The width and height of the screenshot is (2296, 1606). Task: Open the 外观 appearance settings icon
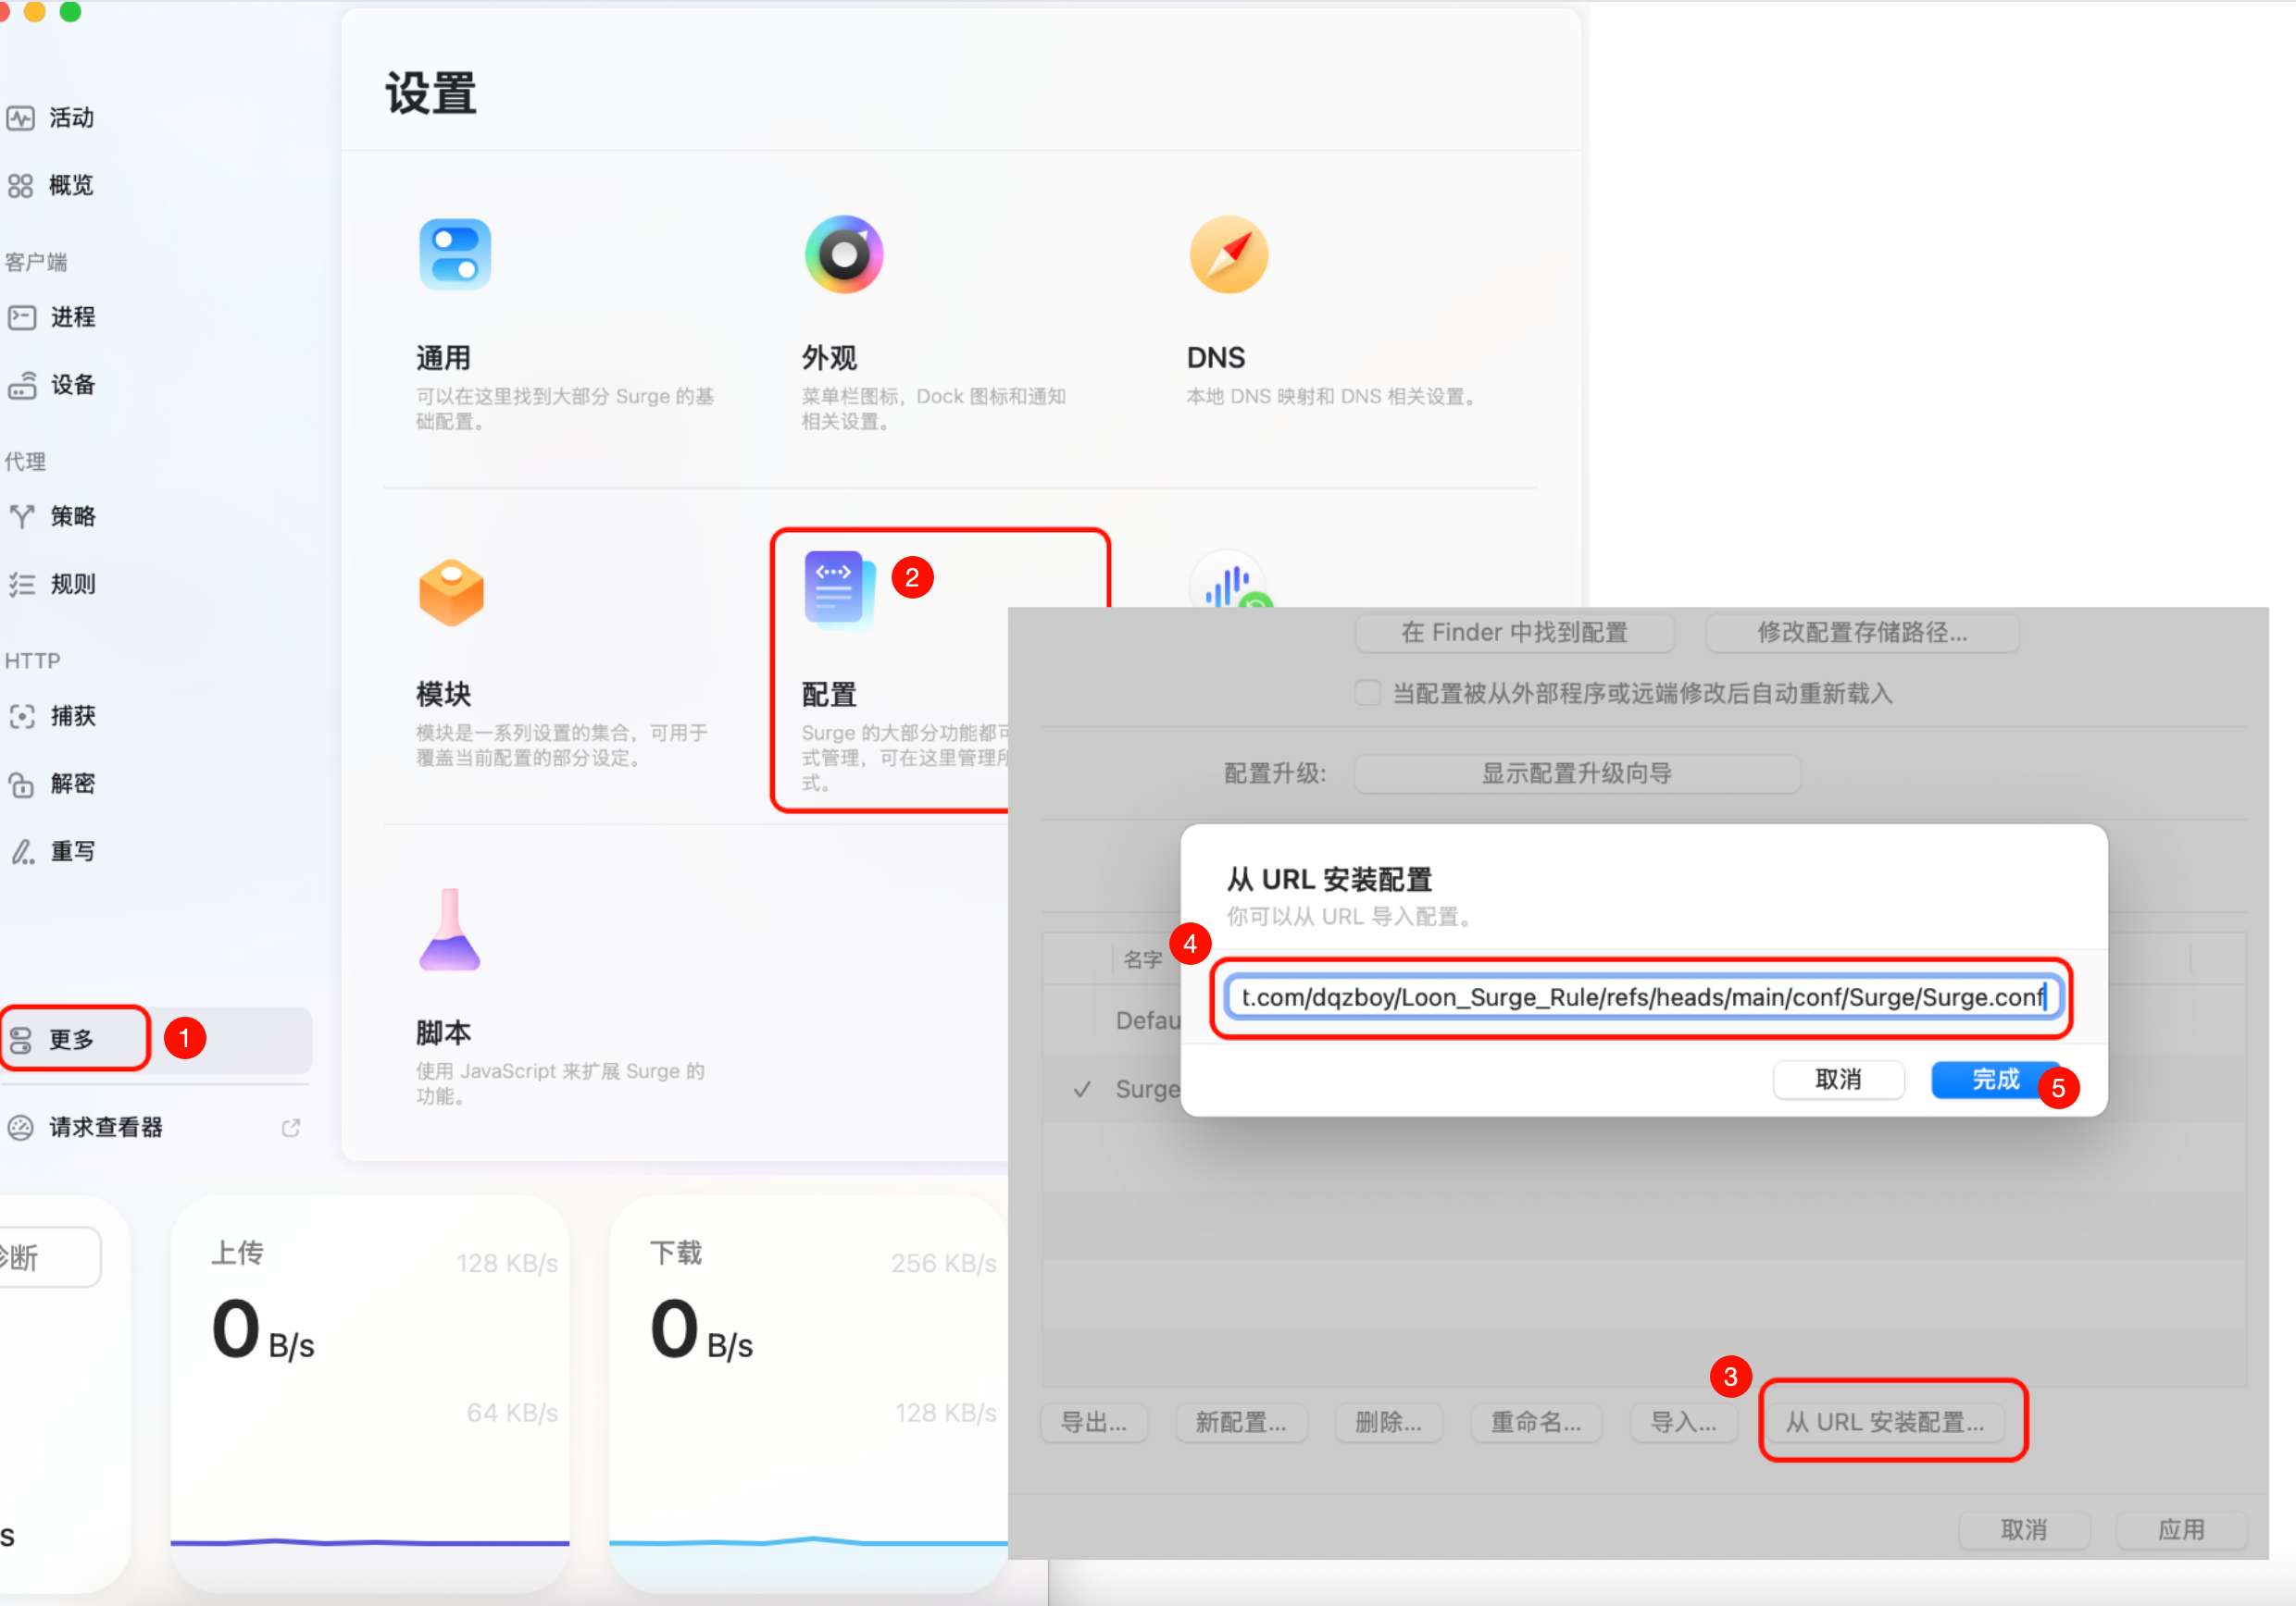[843, 253]
